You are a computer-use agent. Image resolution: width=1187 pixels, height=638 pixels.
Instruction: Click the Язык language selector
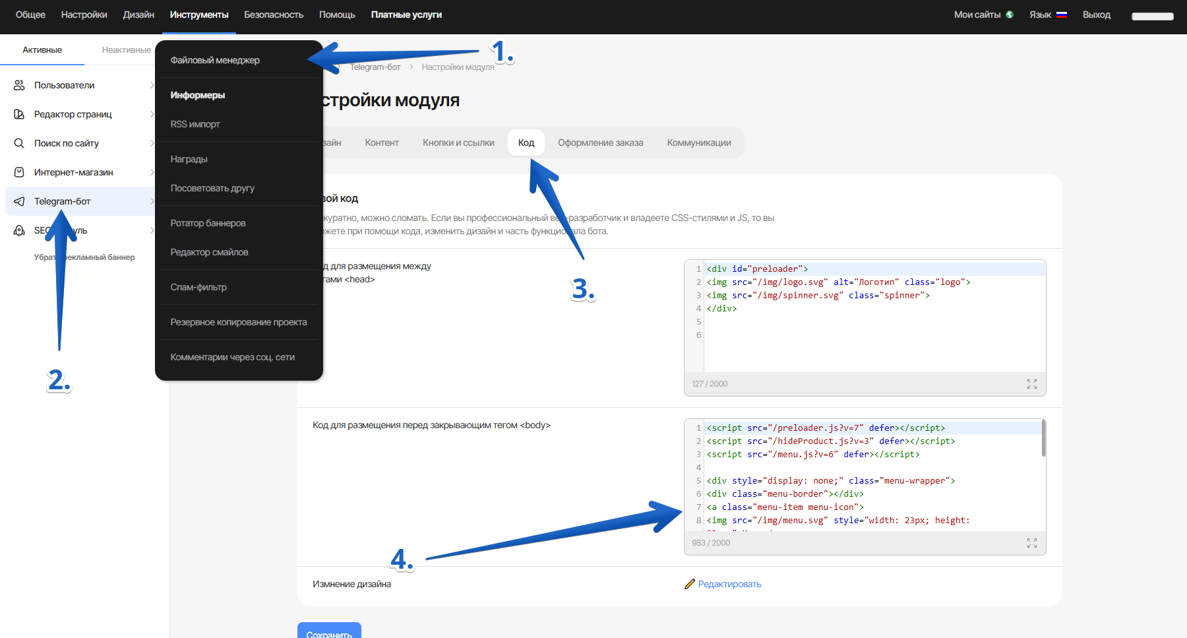[x=1048, y=15]
